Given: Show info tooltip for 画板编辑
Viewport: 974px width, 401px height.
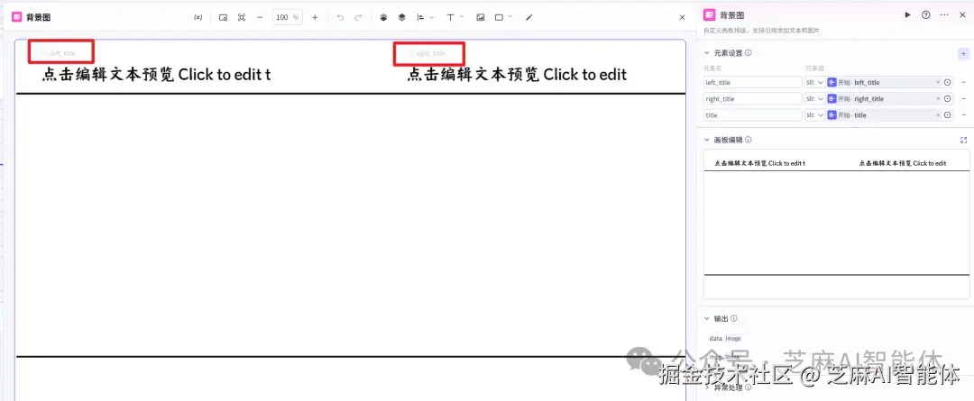Looking at the screenshot, I should [748, 140].
